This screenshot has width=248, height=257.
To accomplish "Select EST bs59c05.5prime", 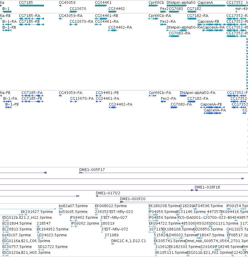I will (x=73, y=212).
